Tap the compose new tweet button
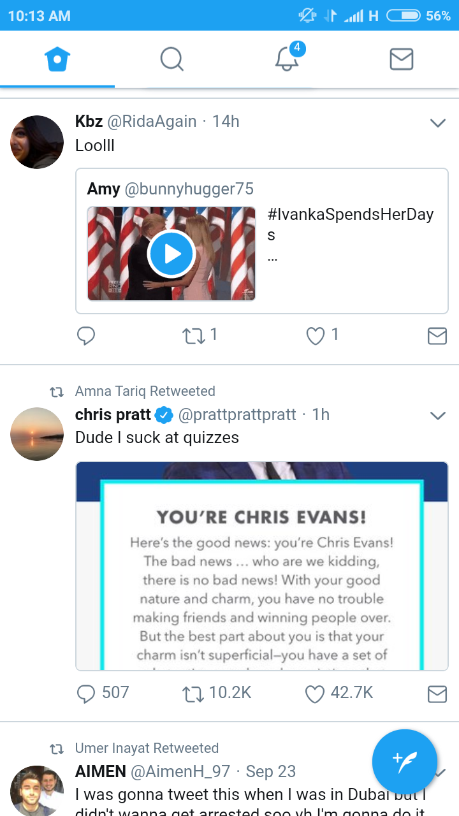Viewport: 459px width, 816px height. pyautogui.click(x=405, y=761)
